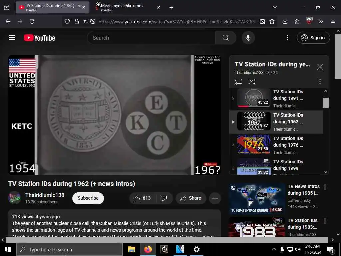
Task: Open Windows notification center
Action: coord(330,250)
